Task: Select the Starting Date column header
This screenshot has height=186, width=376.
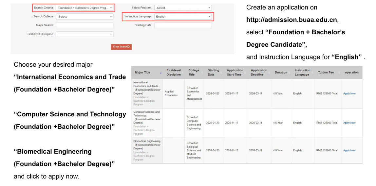Action: tap(213, 72)
